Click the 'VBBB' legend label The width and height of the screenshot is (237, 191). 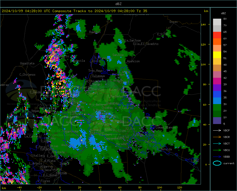point(226,157)
